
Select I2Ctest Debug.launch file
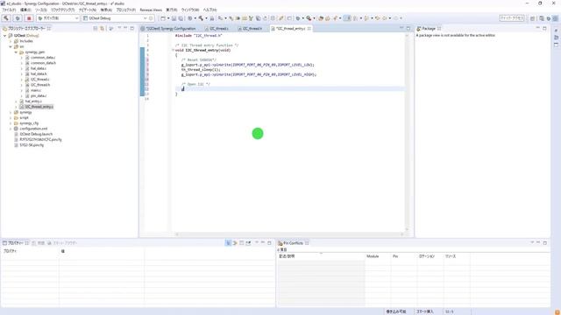[36, 134]
